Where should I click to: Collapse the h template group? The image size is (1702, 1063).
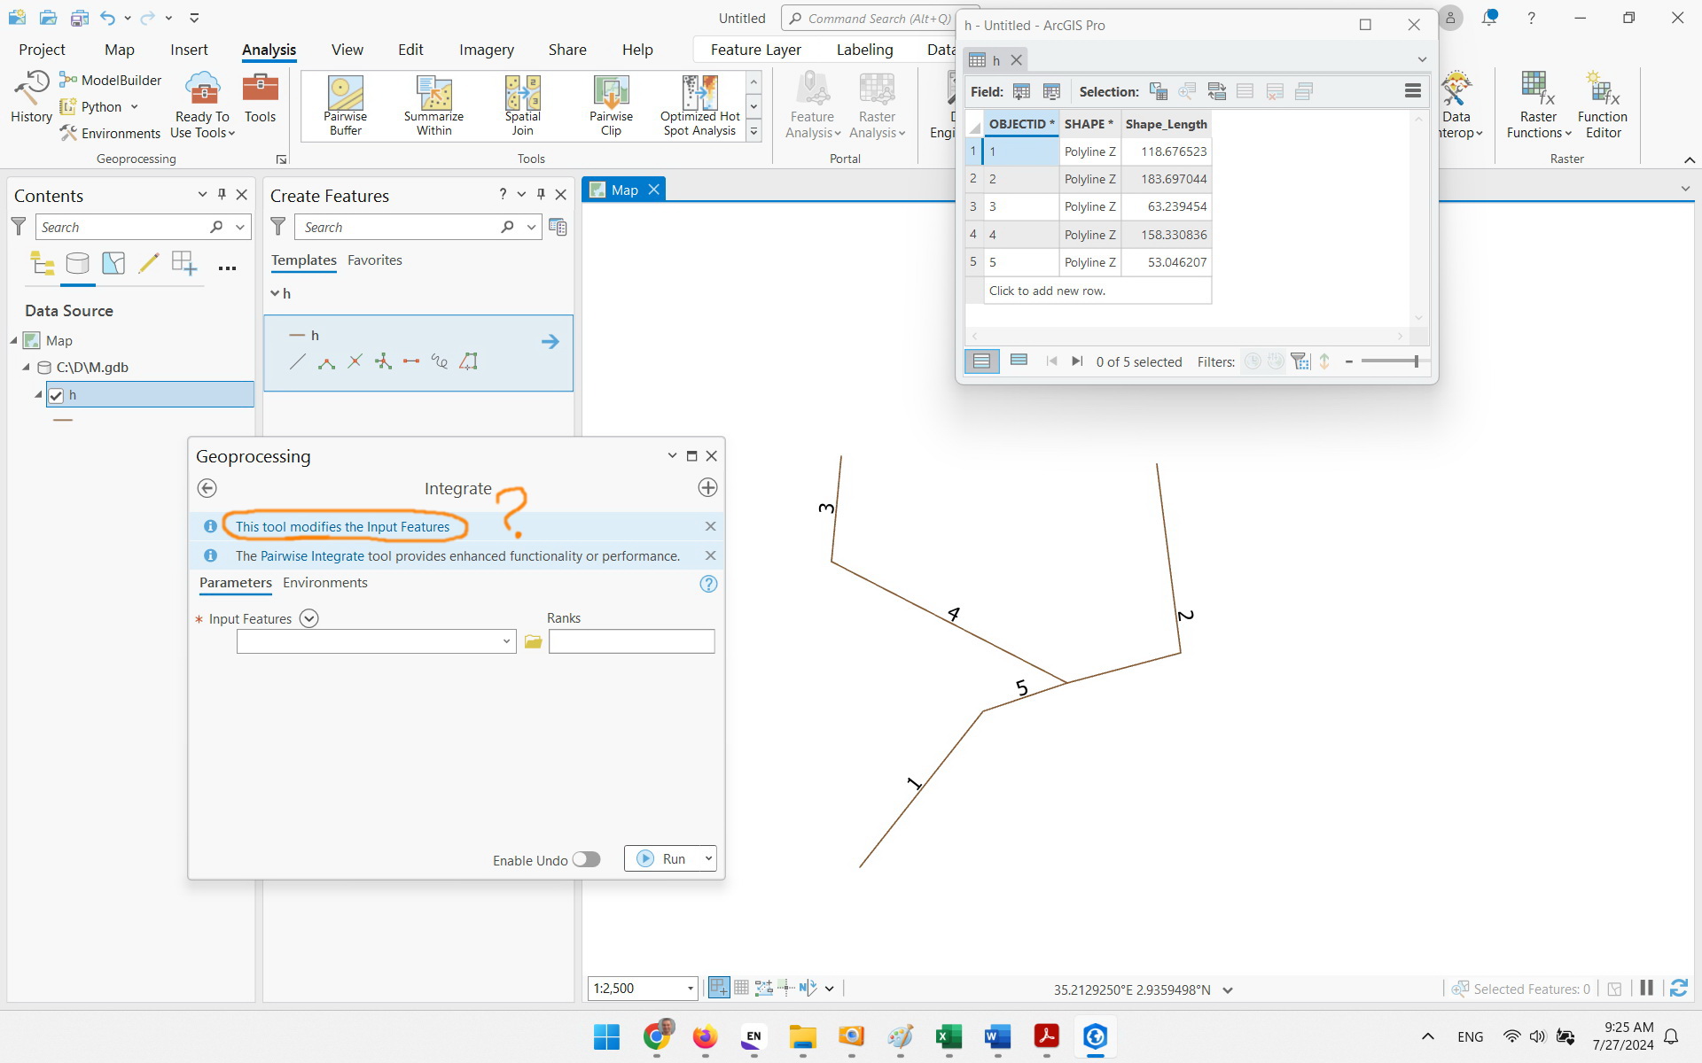pos(275,292)
